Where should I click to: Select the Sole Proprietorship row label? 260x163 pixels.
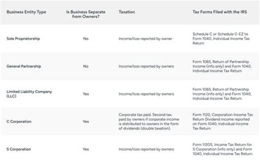click(23, 39)
